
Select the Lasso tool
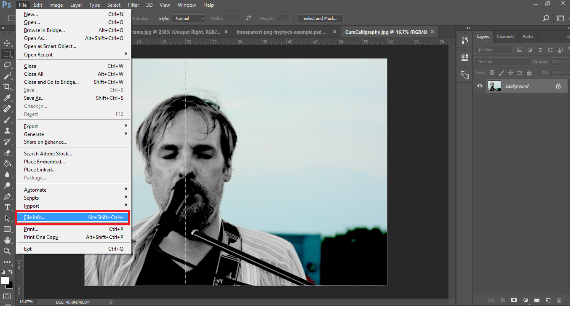(x=7, y=65)
